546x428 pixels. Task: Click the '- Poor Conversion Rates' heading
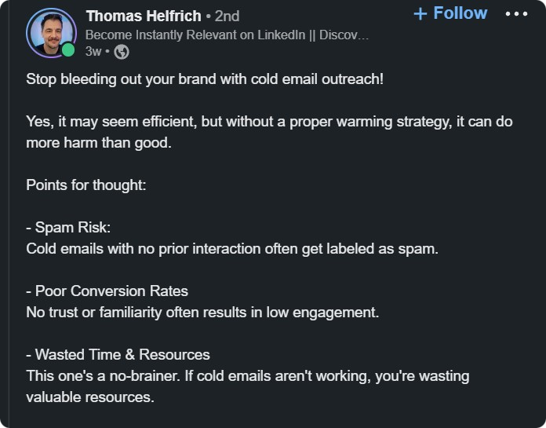tap(107, 291)
